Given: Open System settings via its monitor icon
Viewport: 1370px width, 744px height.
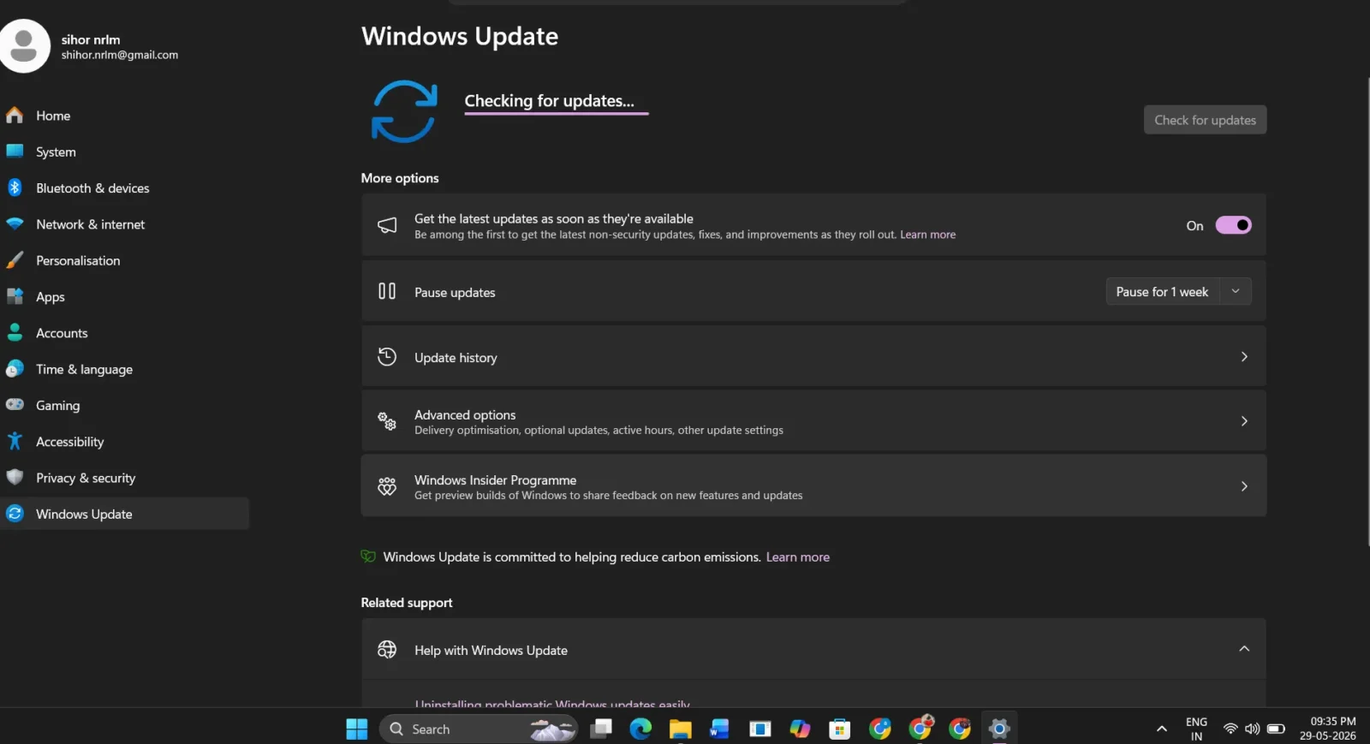Looking at the screenshot, I should [15, 152].
